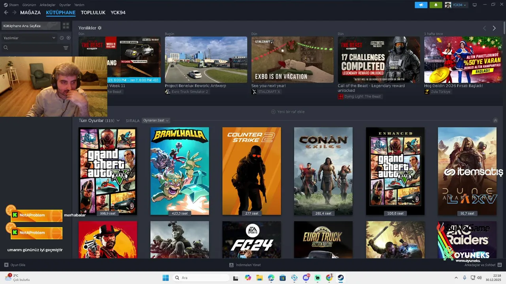Switch to the MAĞAZA tab
This screenshot has width=506, height=284.
pyautogui.click(x=30, y=13)
